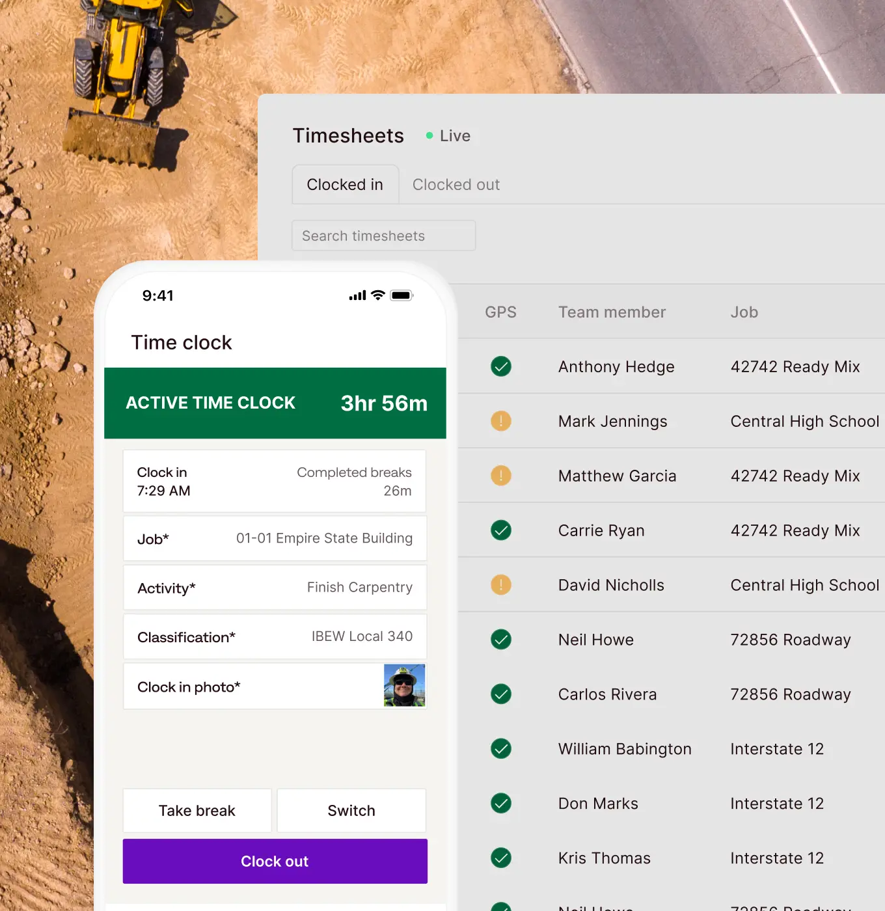
Task: Tap the Clock in 7:29 AM card
Action: [275, 482]
